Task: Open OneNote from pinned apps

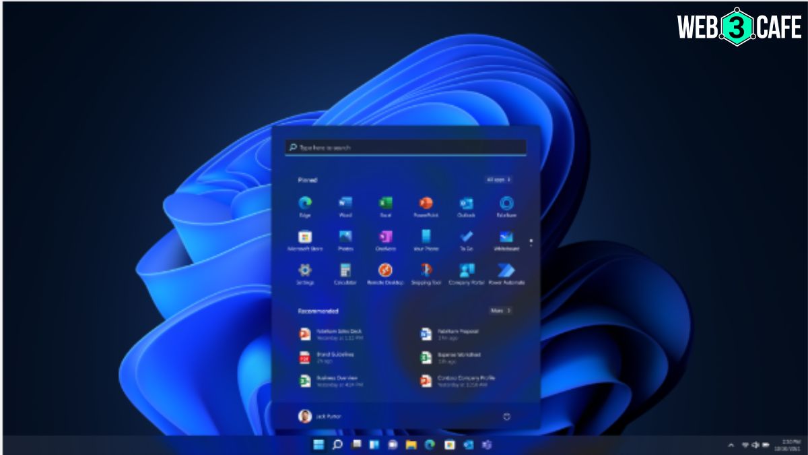Action: tap(385, 237)
